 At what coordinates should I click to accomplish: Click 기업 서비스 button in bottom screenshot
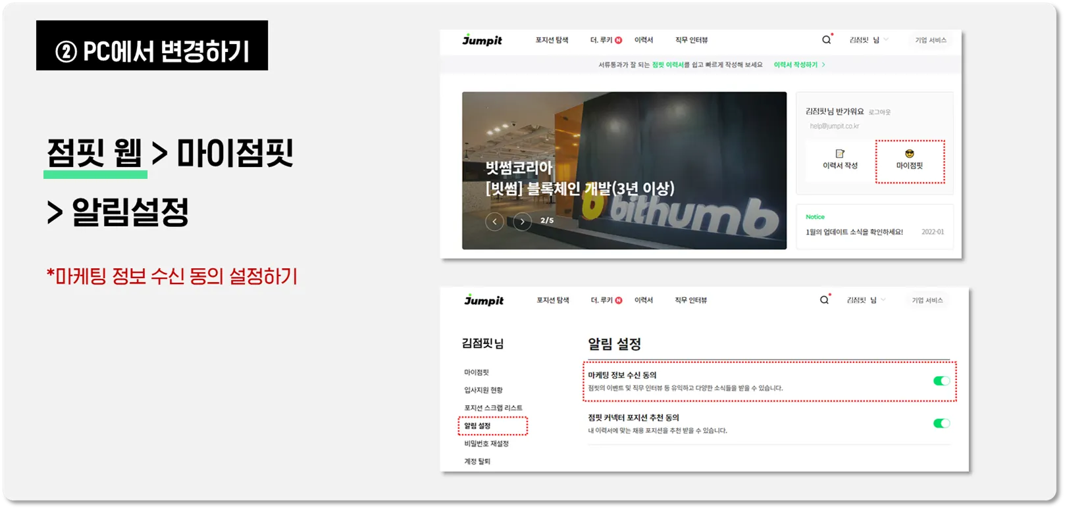(927, 300)
